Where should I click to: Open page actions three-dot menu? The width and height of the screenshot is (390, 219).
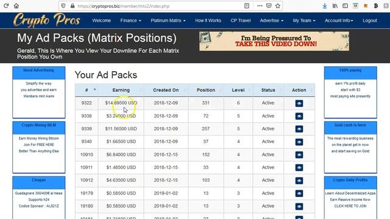[260, 5]
